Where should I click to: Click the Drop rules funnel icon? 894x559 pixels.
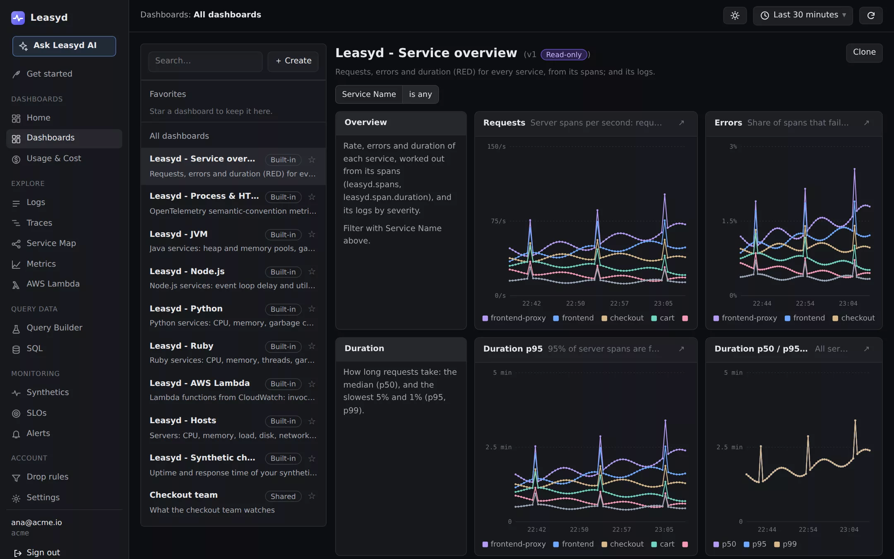click(16, 477)
